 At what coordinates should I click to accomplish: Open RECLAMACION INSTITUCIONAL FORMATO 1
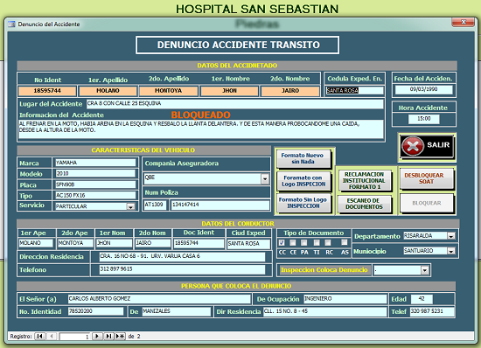click(x=364, y=180)
